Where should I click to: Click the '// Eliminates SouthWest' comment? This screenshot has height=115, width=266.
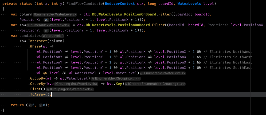pos(228,57)
